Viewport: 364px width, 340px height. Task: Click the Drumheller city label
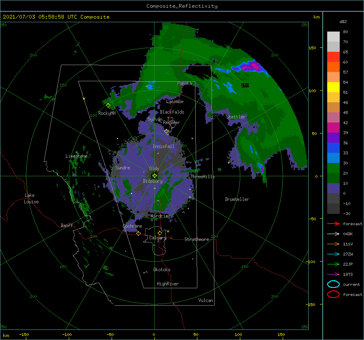(x=237, y=199)
